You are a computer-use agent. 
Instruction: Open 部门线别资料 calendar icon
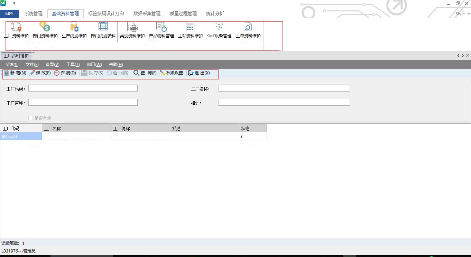[x=103, y=27]
